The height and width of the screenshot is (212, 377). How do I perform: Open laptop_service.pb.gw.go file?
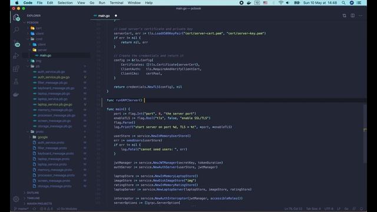coord(57,104)
